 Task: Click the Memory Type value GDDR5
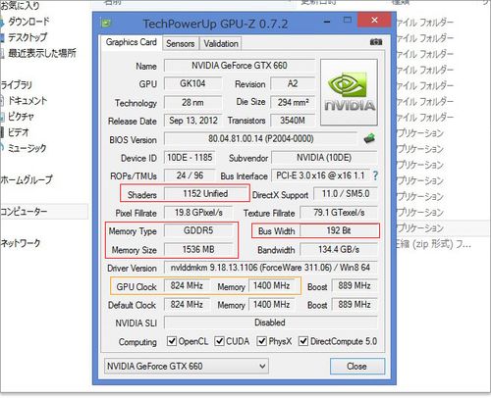pos(198,230)
